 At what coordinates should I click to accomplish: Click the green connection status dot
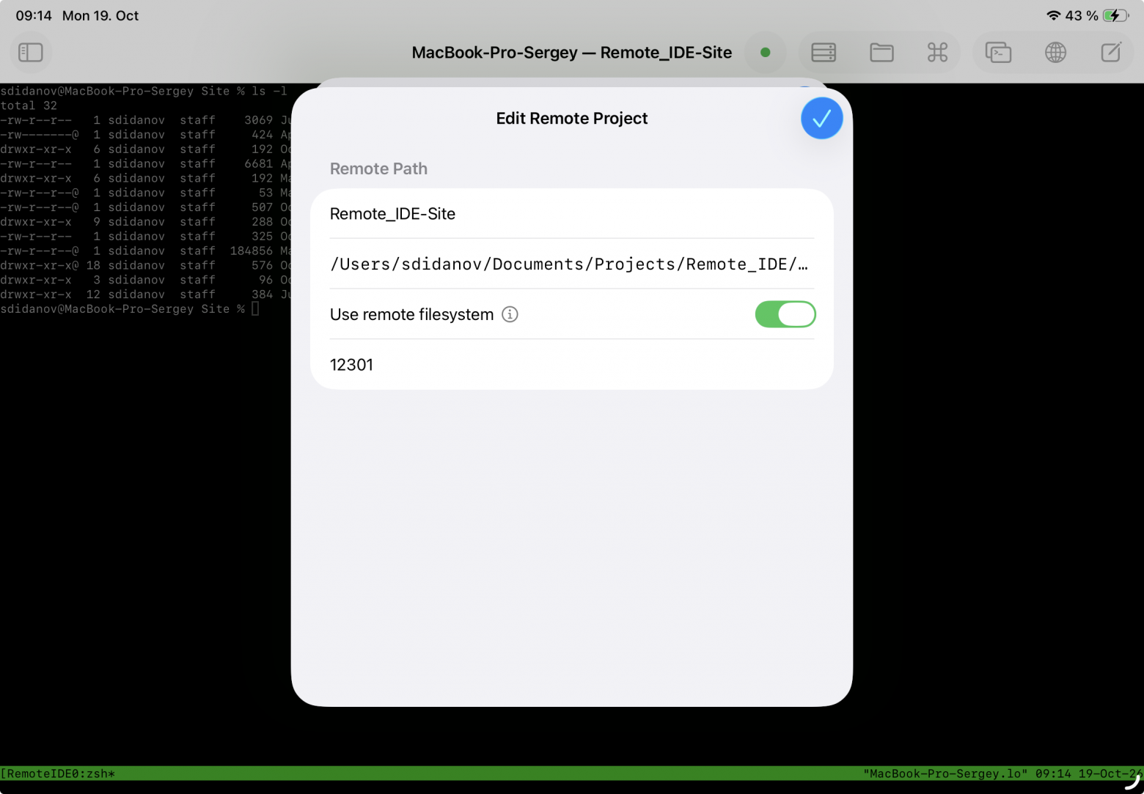pyautogui.click(x=765, y=53)
